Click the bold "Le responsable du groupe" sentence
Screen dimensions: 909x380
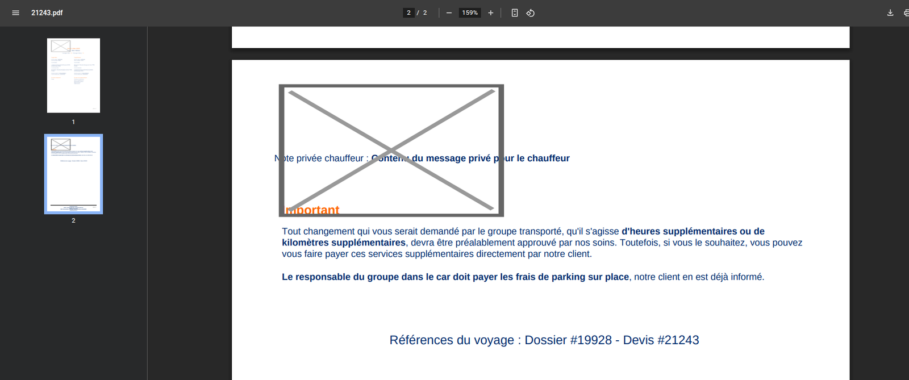455,277
